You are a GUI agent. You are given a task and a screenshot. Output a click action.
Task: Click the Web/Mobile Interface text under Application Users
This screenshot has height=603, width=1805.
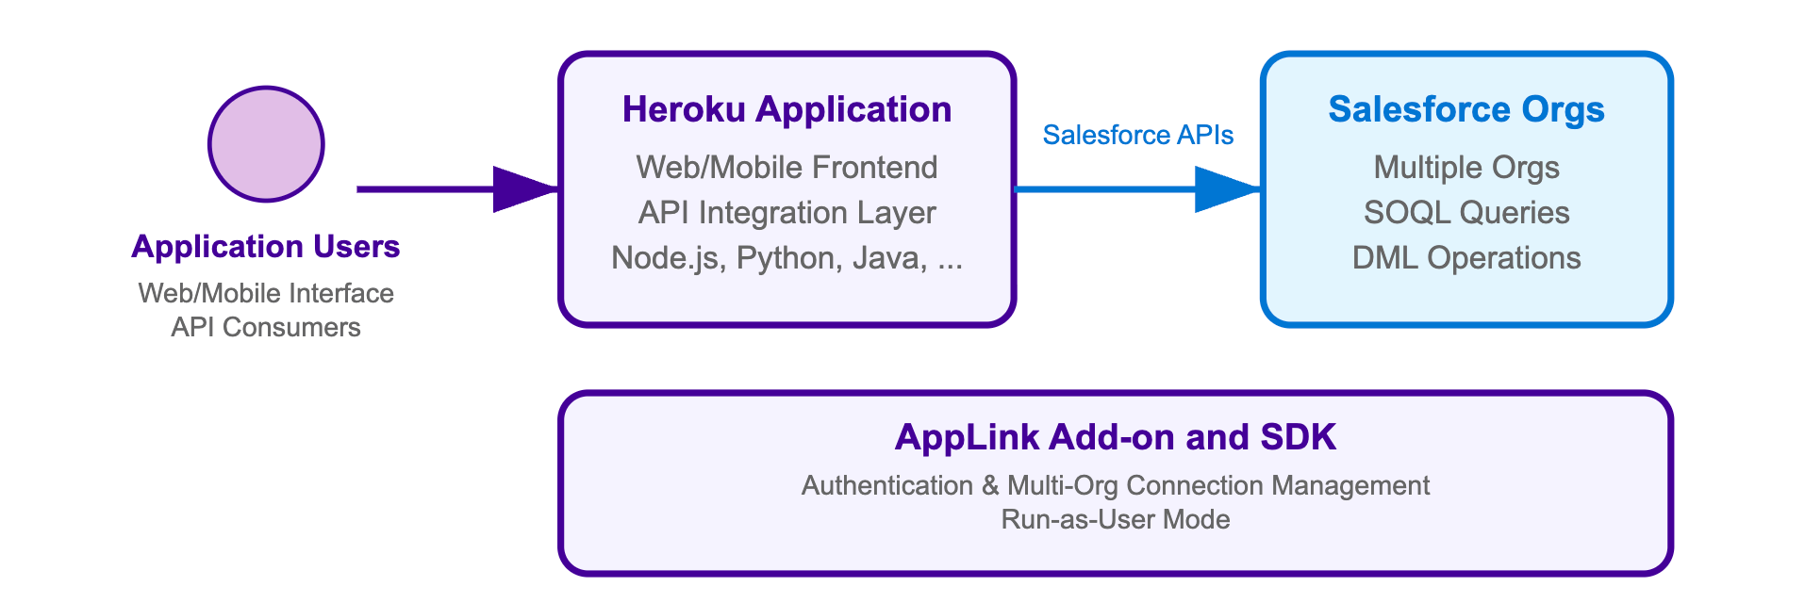[x=266, y=293]
